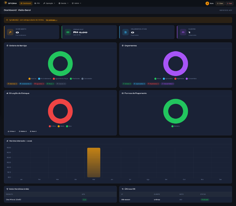Toggle Finalizadas legend entry
The height and width of the screenshot is (206, 236).
pos(75,79)
